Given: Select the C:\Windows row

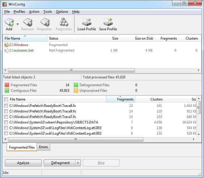Looking at the screenshot, I should pyautogui.click(x=101, y=45).
